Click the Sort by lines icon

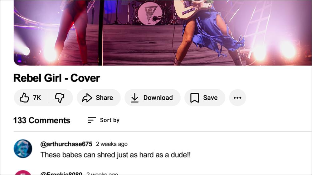(x=91, y=120)
